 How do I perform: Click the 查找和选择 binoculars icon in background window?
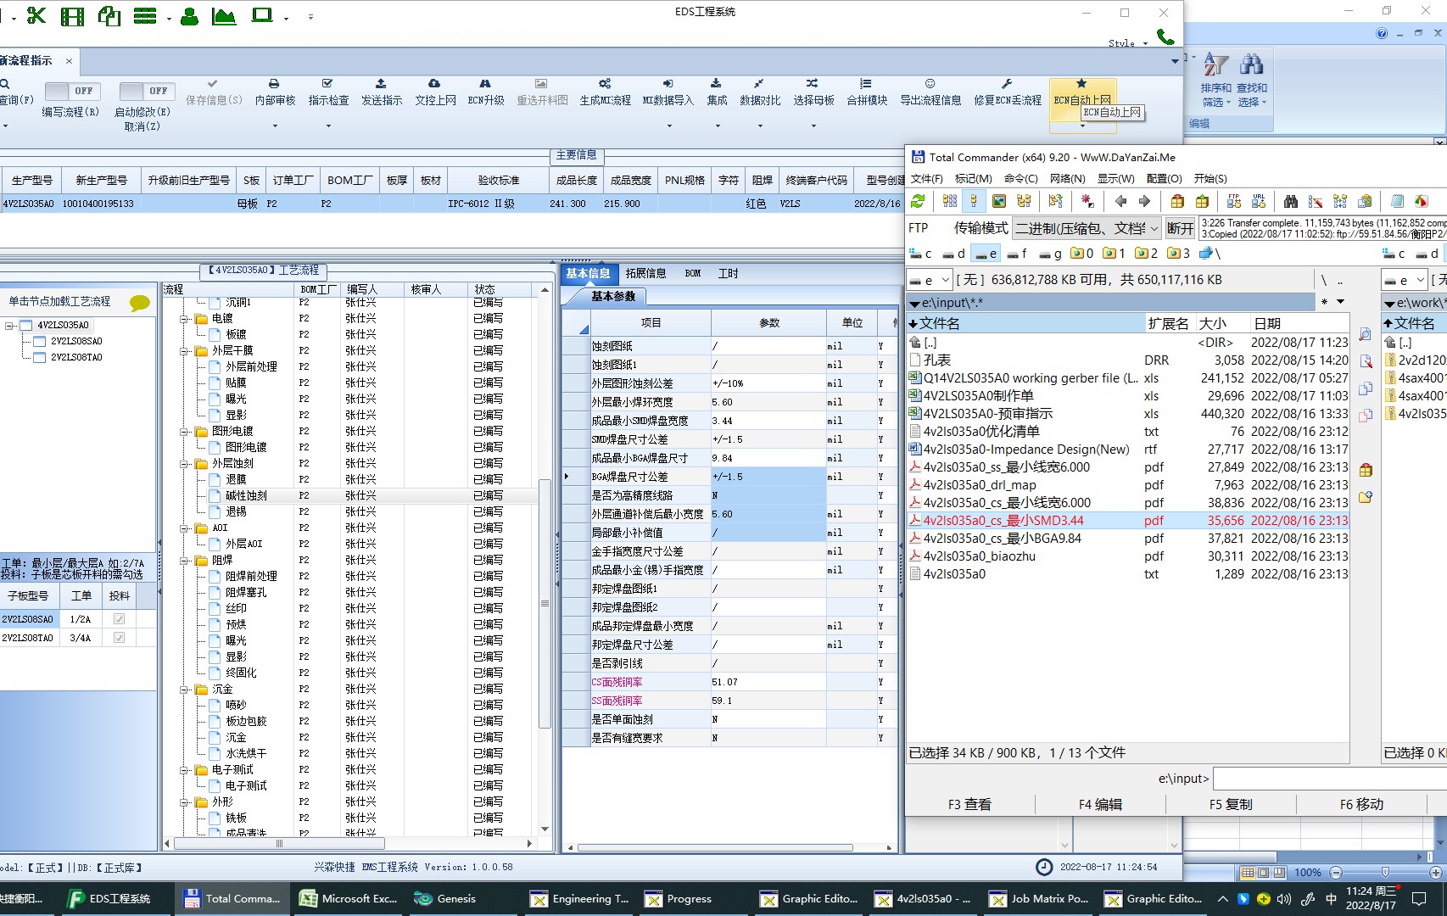coord(1252,65)
